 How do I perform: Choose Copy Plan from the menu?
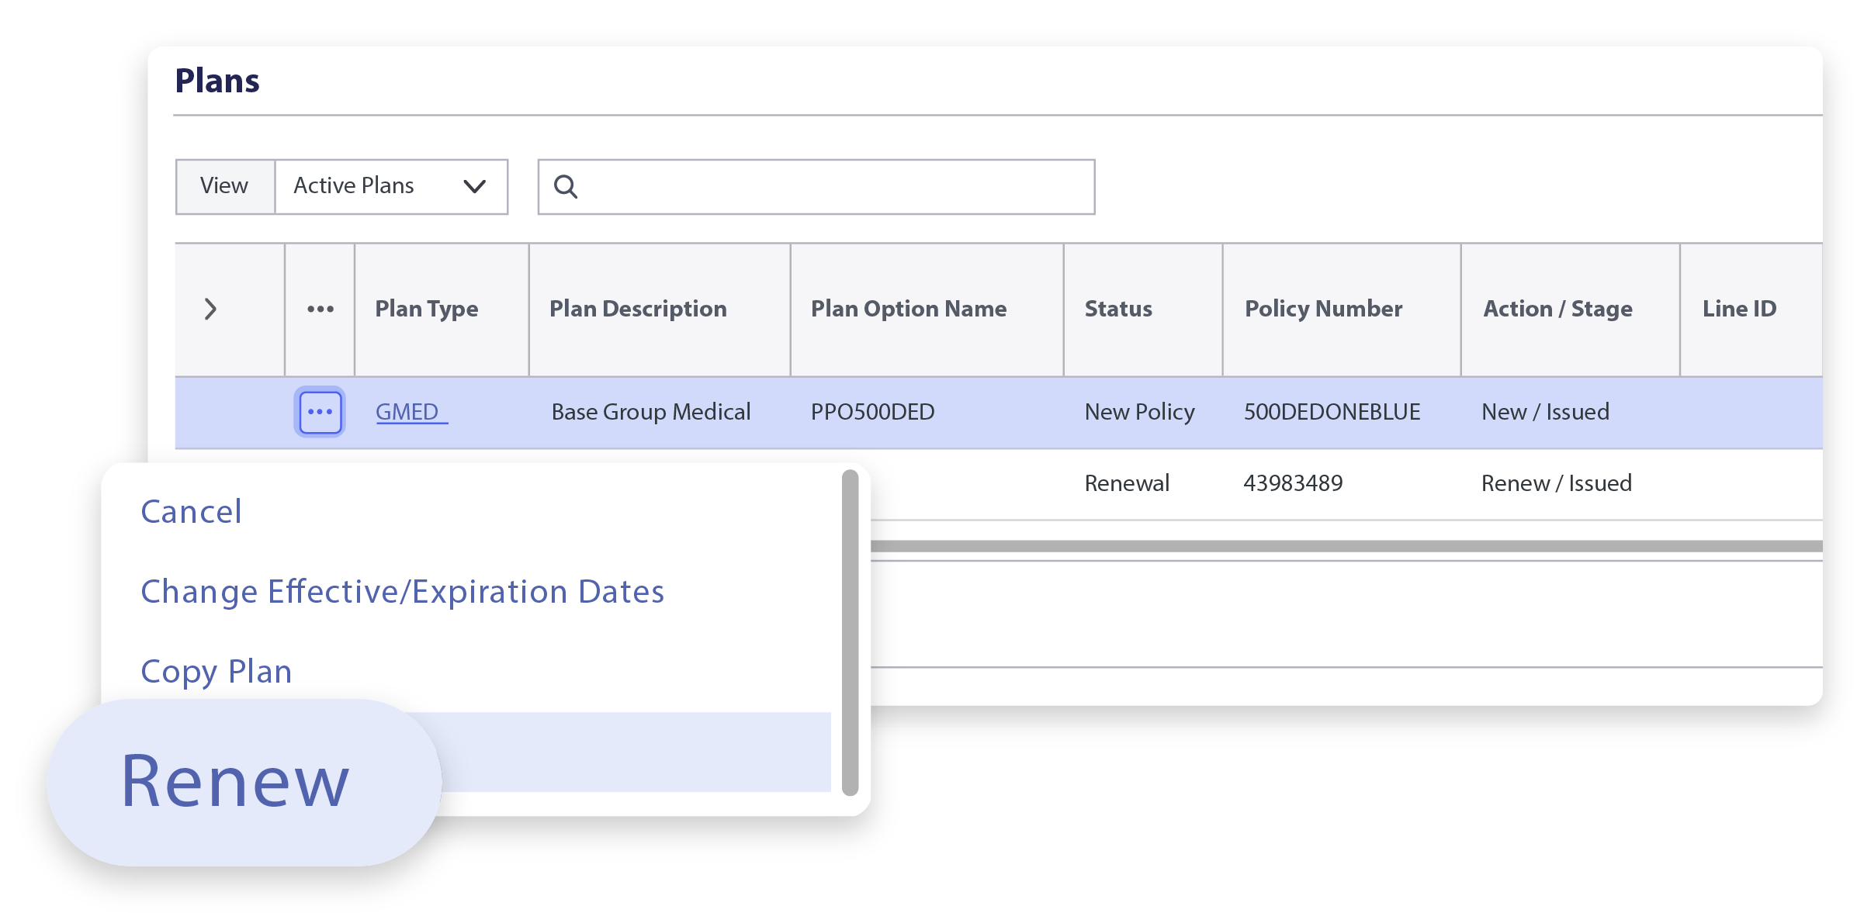[x=216, y=672]
